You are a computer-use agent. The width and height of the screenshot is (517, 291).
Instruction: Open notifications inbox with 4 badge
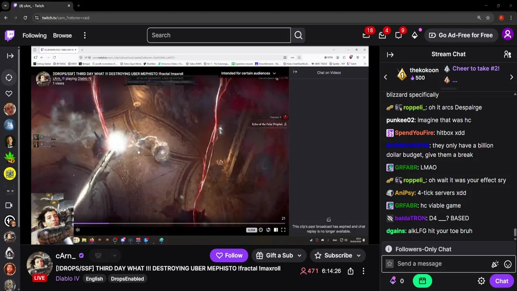(x=382, y=35)
